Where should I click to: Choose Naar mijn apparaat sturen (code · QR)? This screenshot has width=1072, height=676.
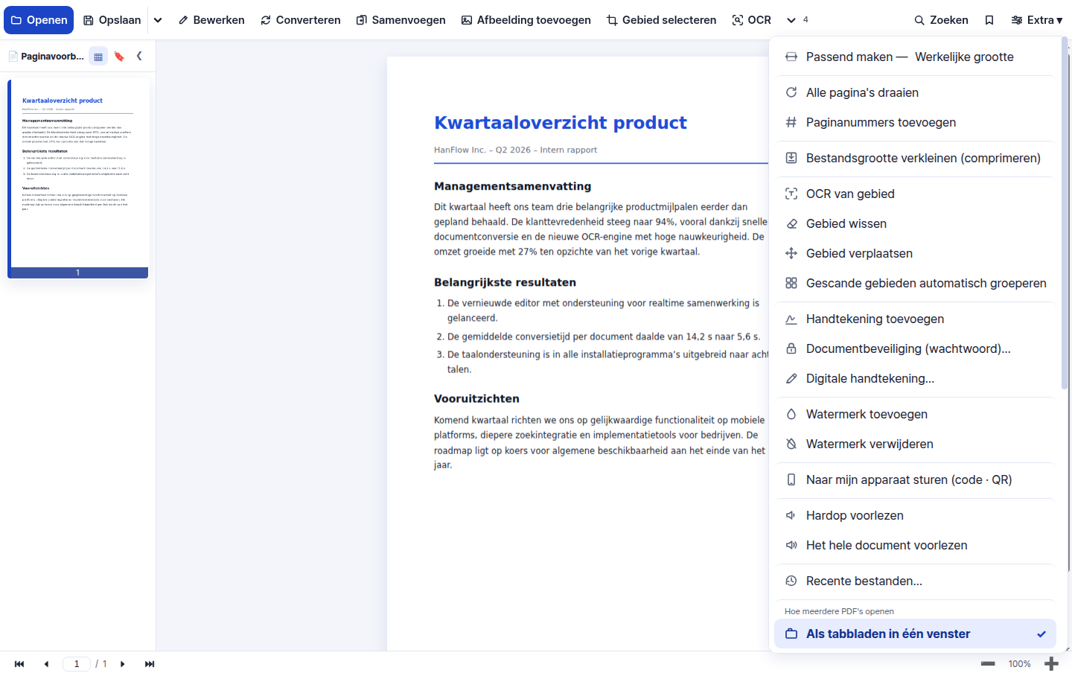coord(915,479)
